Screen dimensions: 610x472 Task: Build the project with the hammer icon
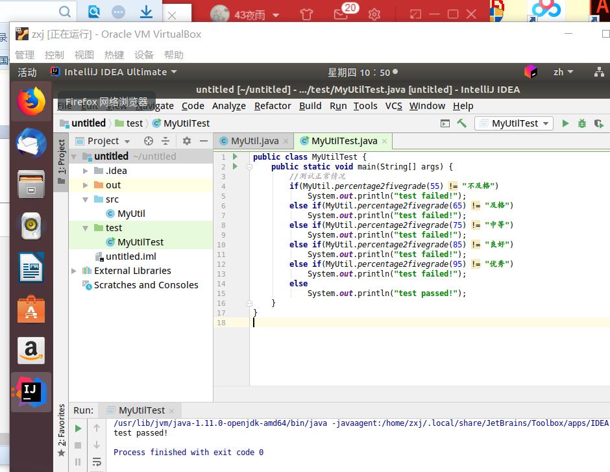[x=462, y=123]
